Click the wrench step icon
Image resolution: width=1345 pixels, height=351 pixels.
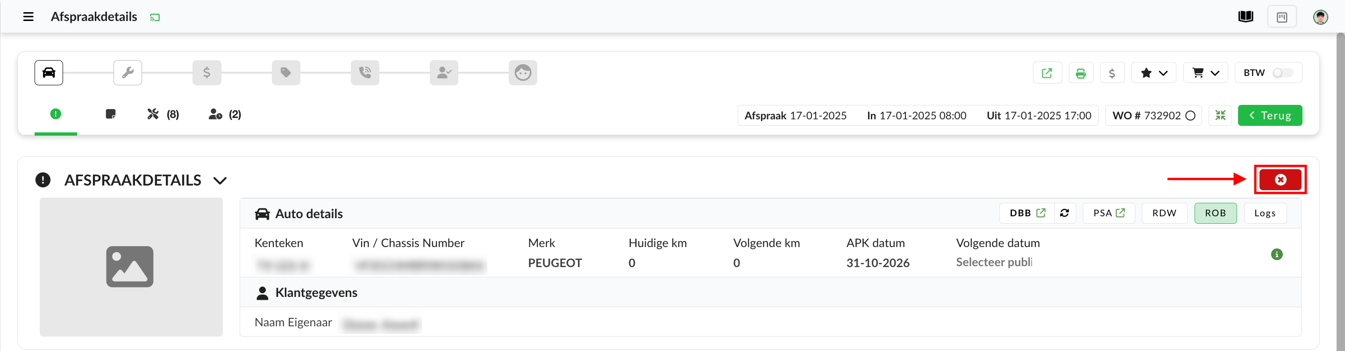pos(128,72)
